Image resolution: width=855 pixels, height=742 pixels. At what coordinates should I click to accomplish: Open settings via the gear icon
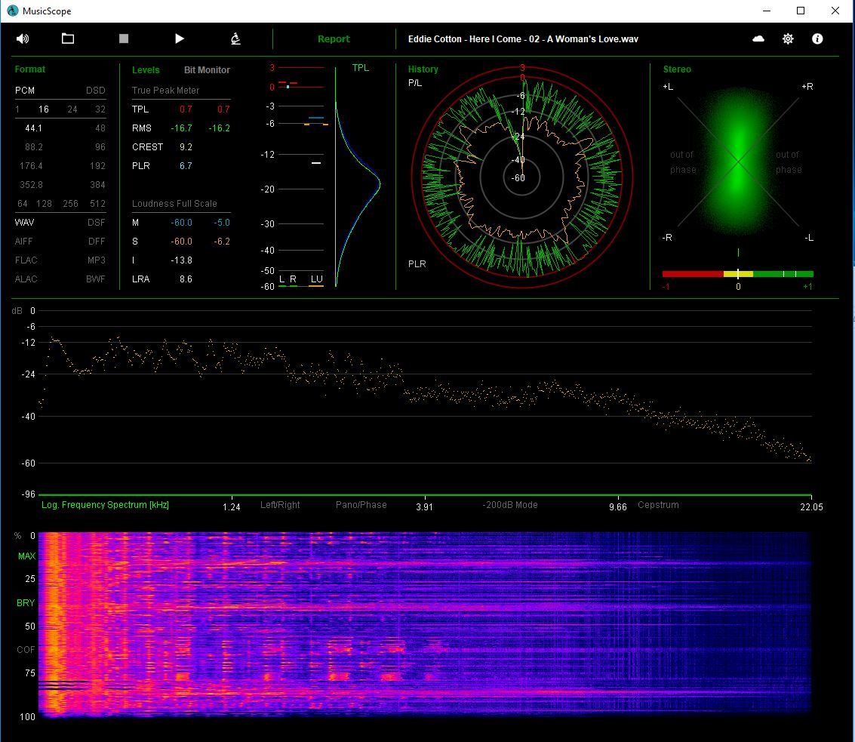pos(788,38)
